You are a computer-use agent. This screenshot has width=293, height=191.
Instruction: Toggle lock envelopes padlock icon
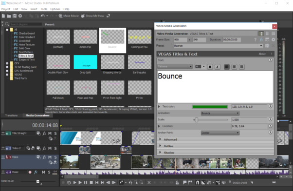tap(177, 183)
